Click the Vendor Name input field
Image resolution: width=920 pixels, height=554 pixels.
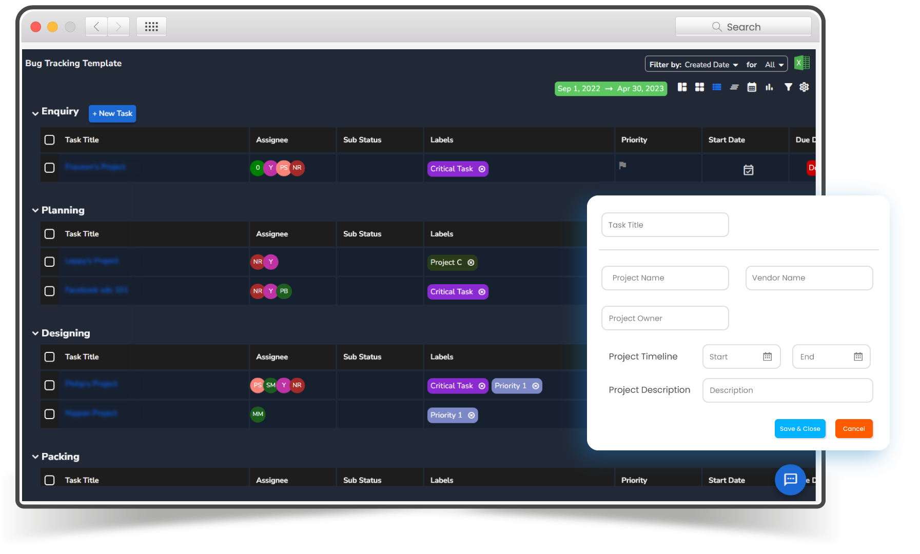pos(809,278)
